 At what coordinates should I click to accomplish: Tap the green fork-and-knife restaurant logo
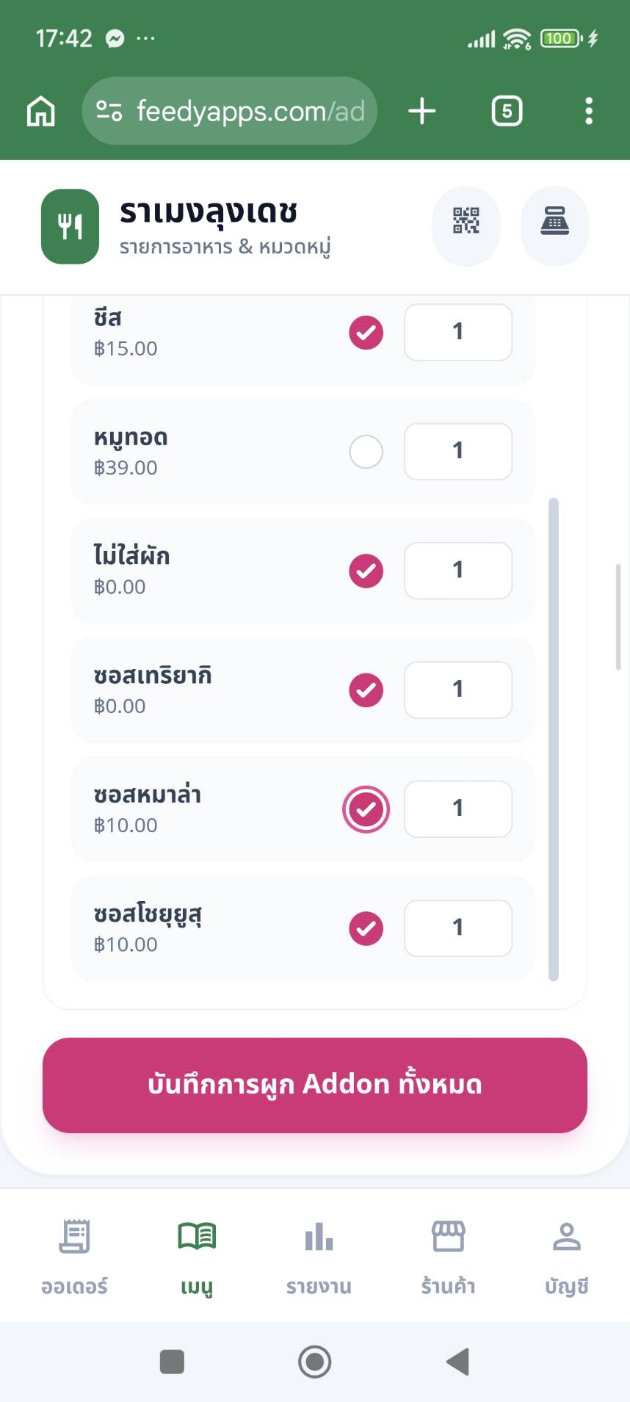70,226
